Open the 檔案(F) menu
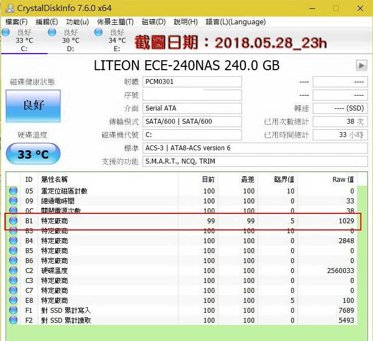This screenshot has width=373, height=341. (16, 22)
